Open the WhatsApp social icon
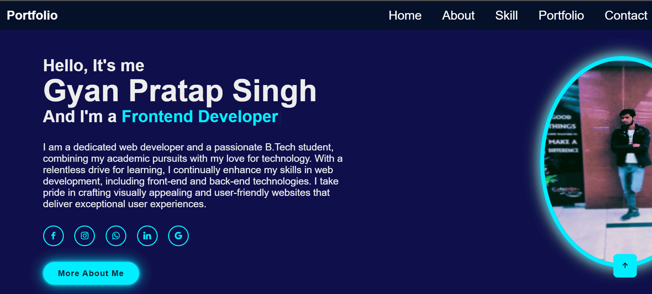652x294 pixels. [x=116, y=236]
